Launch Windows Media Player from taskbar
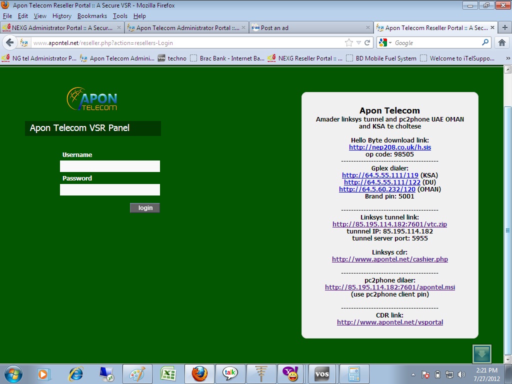This screenshot has height=384, width=512. click(x=44, y=374)
